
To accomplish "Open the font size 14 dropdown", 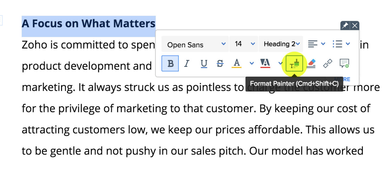I will 244,44.
